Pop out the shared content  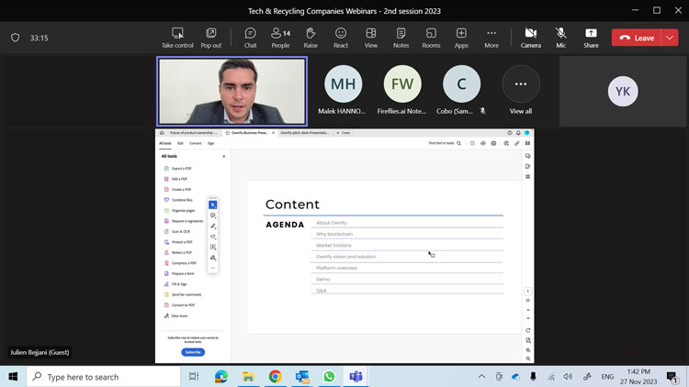[x=211, y=37]
